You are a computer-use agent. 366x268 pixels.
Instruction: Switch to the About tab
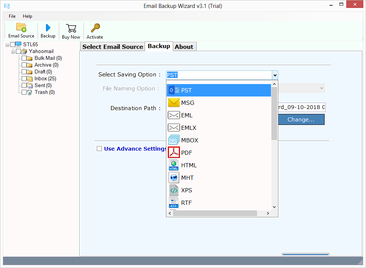[x=184, y=47]
